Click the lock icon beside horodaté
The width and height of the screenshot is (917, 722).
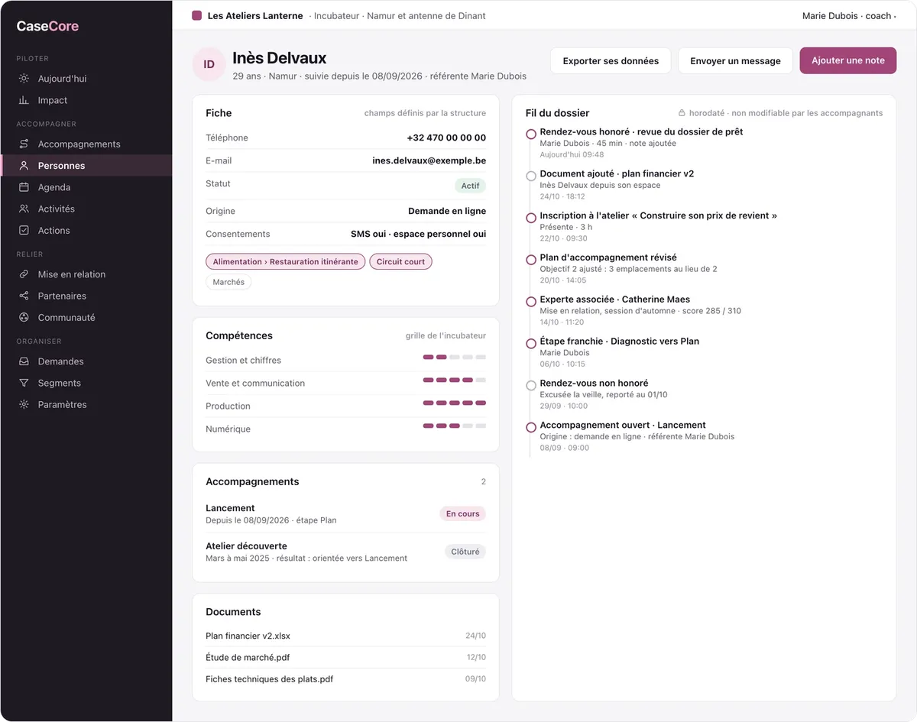pos(682,113)
